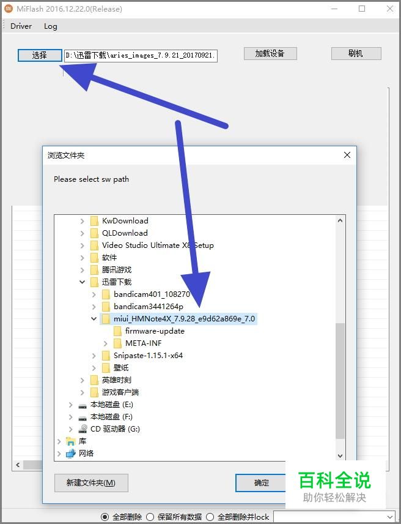Collapse the miui_HMNote4X_7.9.28 folder

(94, 319)
